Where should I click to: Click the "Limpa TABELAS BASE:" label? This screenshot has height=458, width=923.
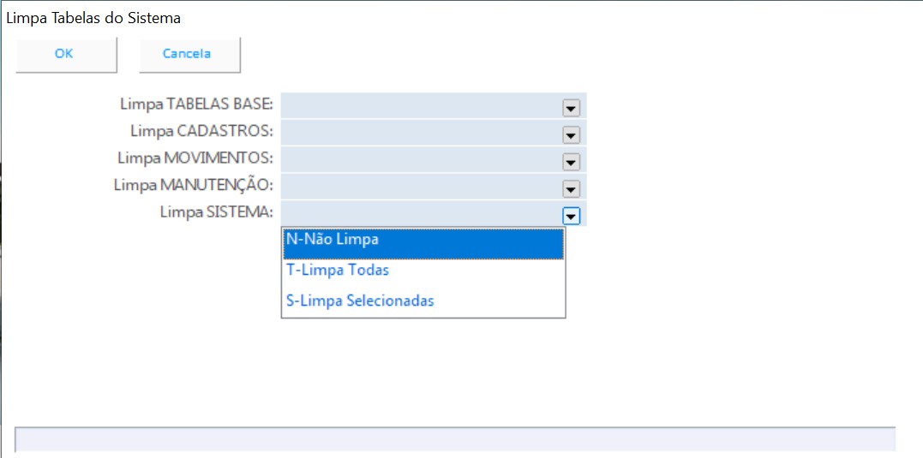click(196, 104)
